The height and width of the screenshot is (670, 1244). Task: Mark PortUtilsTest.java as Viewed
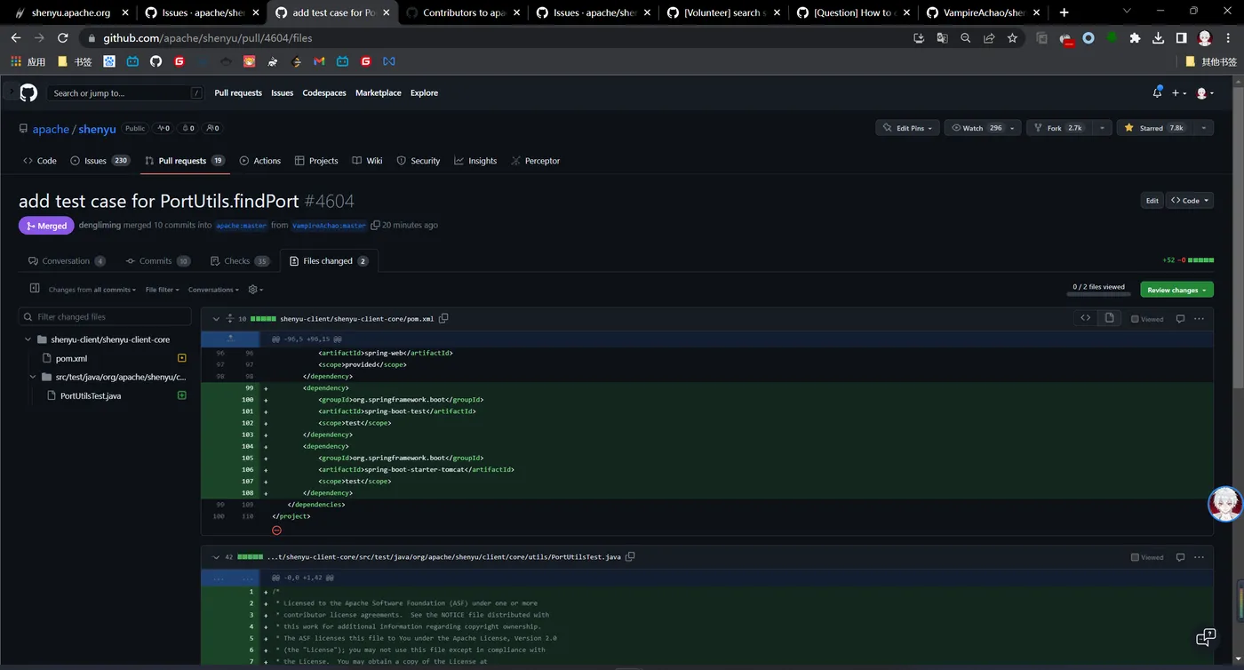click(x=1147, y=557)
